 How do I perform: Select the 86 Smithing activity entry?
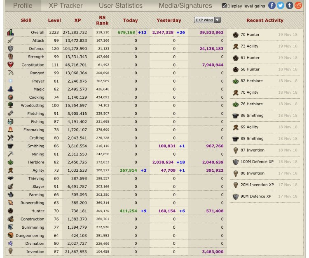point(265,116)
